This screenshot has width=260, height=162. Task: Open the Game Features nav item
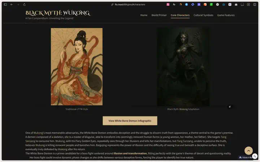coord(226,15)
